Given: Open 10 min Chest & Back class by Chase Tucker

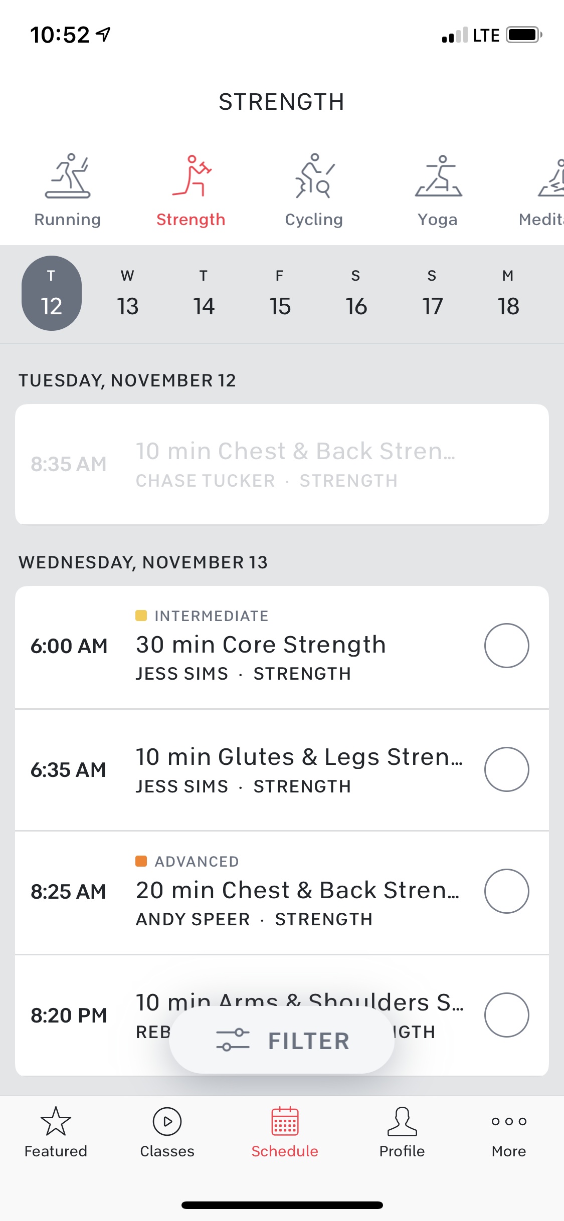Looking at the screenshot, I should [x=282, y=464].
